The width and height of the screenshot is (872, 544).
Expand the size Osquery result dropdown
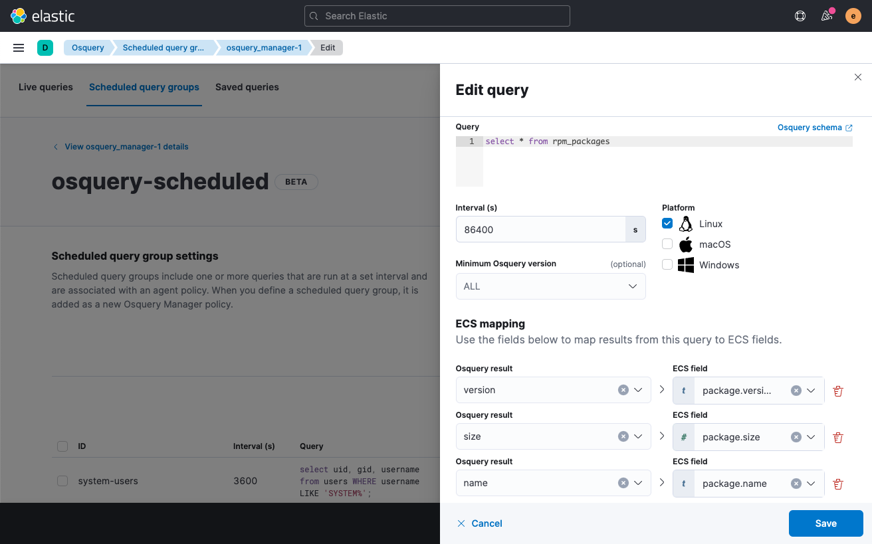coord(638,436)
